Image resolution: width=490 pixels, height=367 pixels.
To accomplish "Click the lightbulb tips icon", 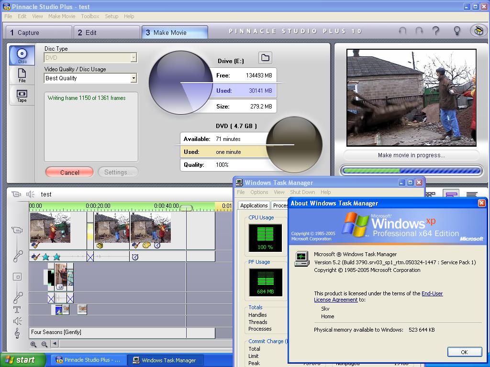I will pyautogui.click(x=457, y=31).
